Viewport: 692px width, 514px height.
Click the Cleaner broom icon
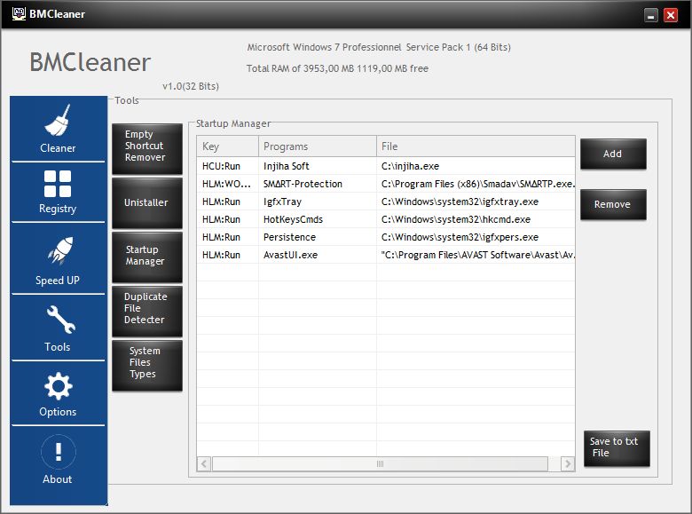pyautogui.click(x=58, y=121)
